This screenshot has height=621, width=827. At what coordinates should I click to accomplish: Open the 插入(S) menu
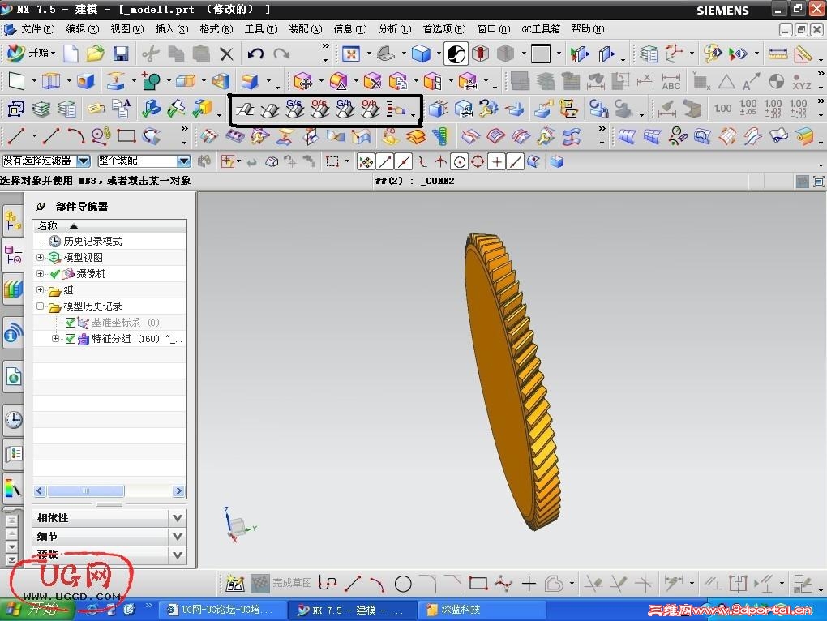coord(171,29)
